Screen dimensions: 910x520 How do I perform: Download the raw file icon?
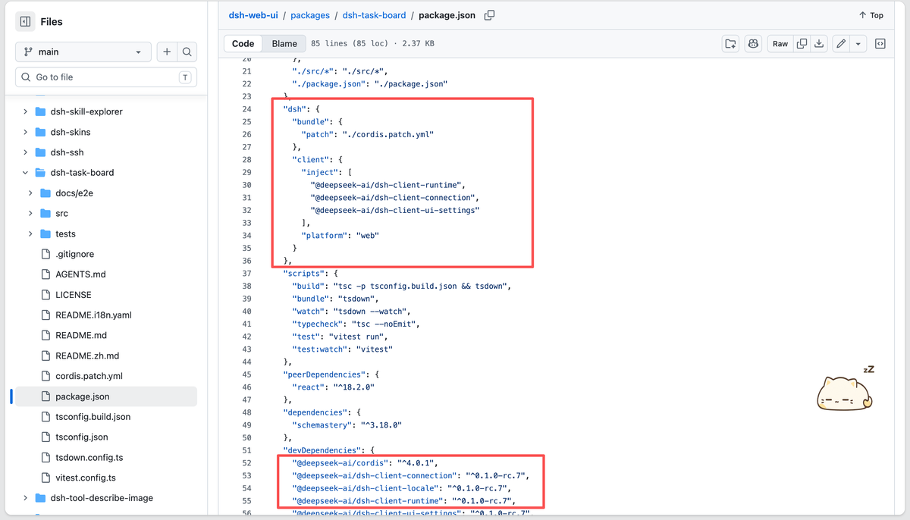point(819,44)
